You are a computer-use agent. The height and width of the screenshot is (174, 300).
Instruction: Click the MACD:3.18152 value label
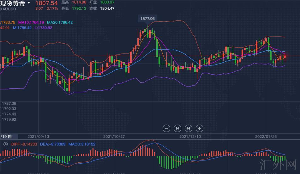[81, 144]
